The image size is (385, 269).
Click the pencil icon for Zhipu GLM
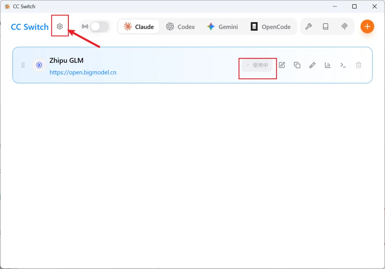click(x=312, y=65)
